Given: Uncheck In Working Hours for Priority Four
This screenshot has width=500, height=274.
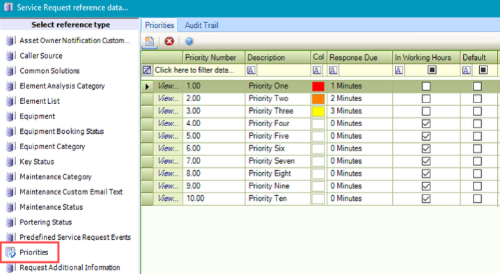Looking at the screenshot, I should [426, 123].
